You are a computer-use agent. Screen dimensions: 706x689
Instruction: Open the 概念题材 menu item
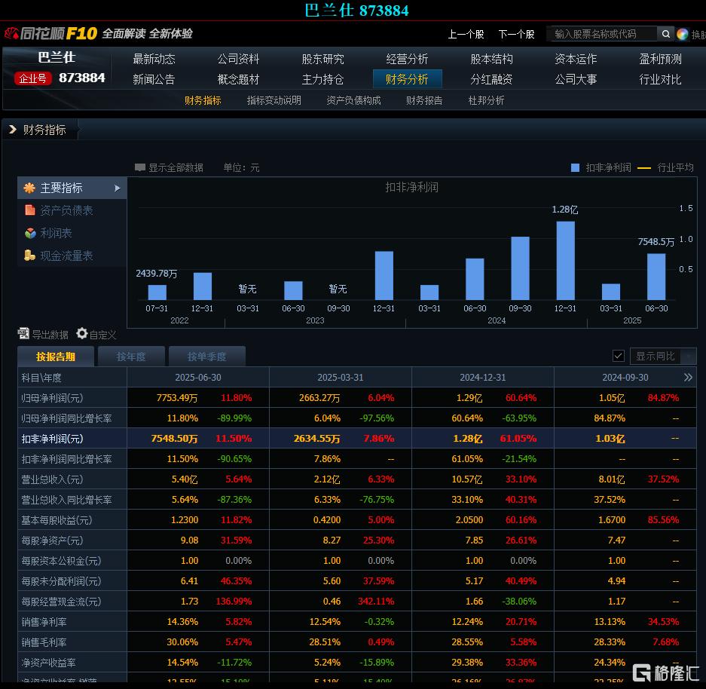click(238, 80)
